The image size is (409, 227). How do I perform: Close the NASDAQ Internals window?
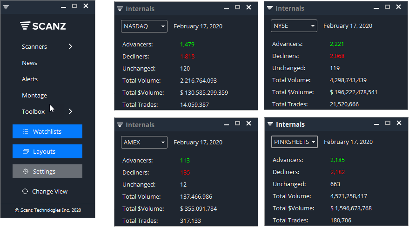249,7
